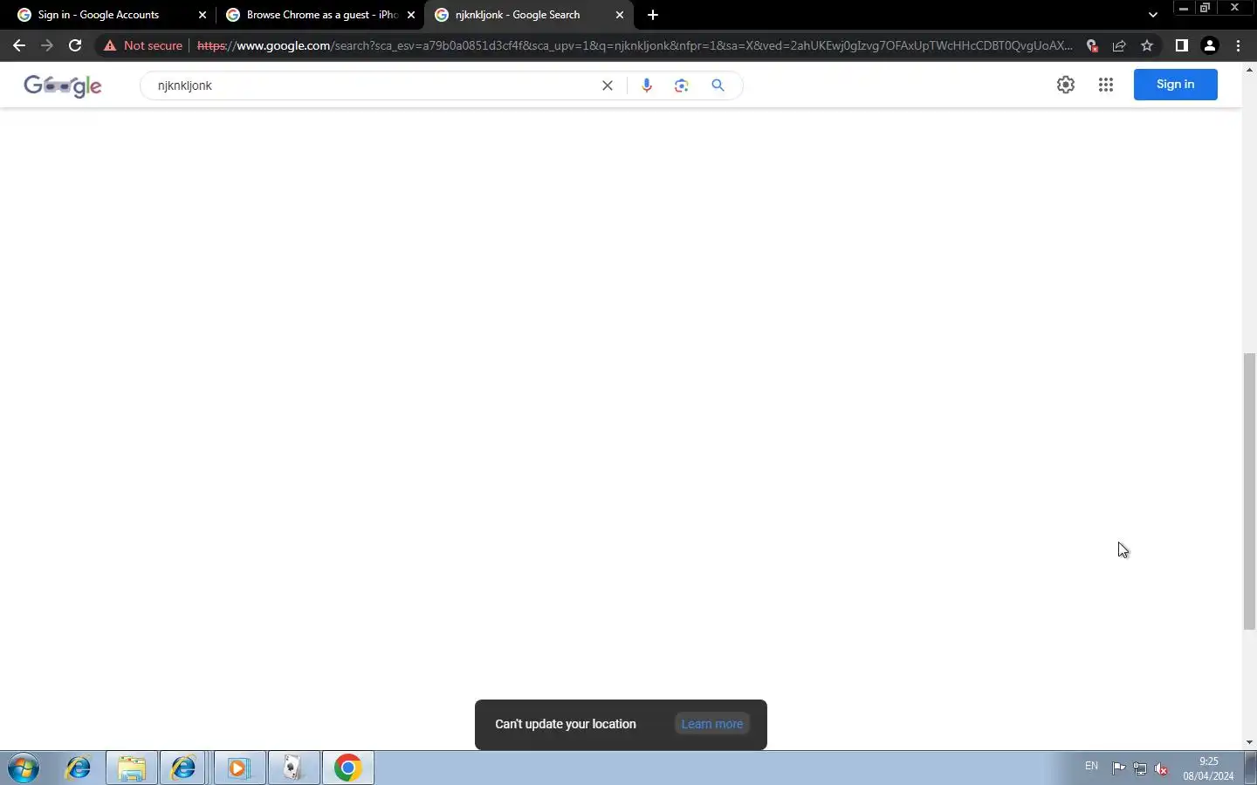Open Google quick settings gear

pyautogui.click(x=1066, y=85)
